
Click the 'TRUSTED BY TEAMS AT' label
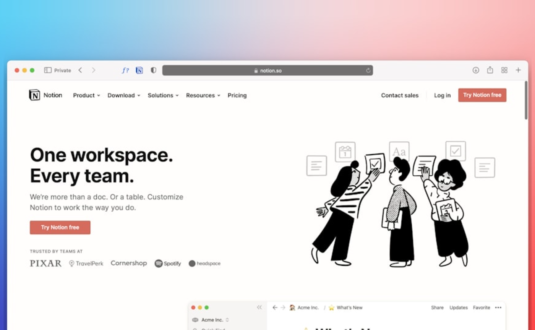pyautogui.click(x=56, y=251)
